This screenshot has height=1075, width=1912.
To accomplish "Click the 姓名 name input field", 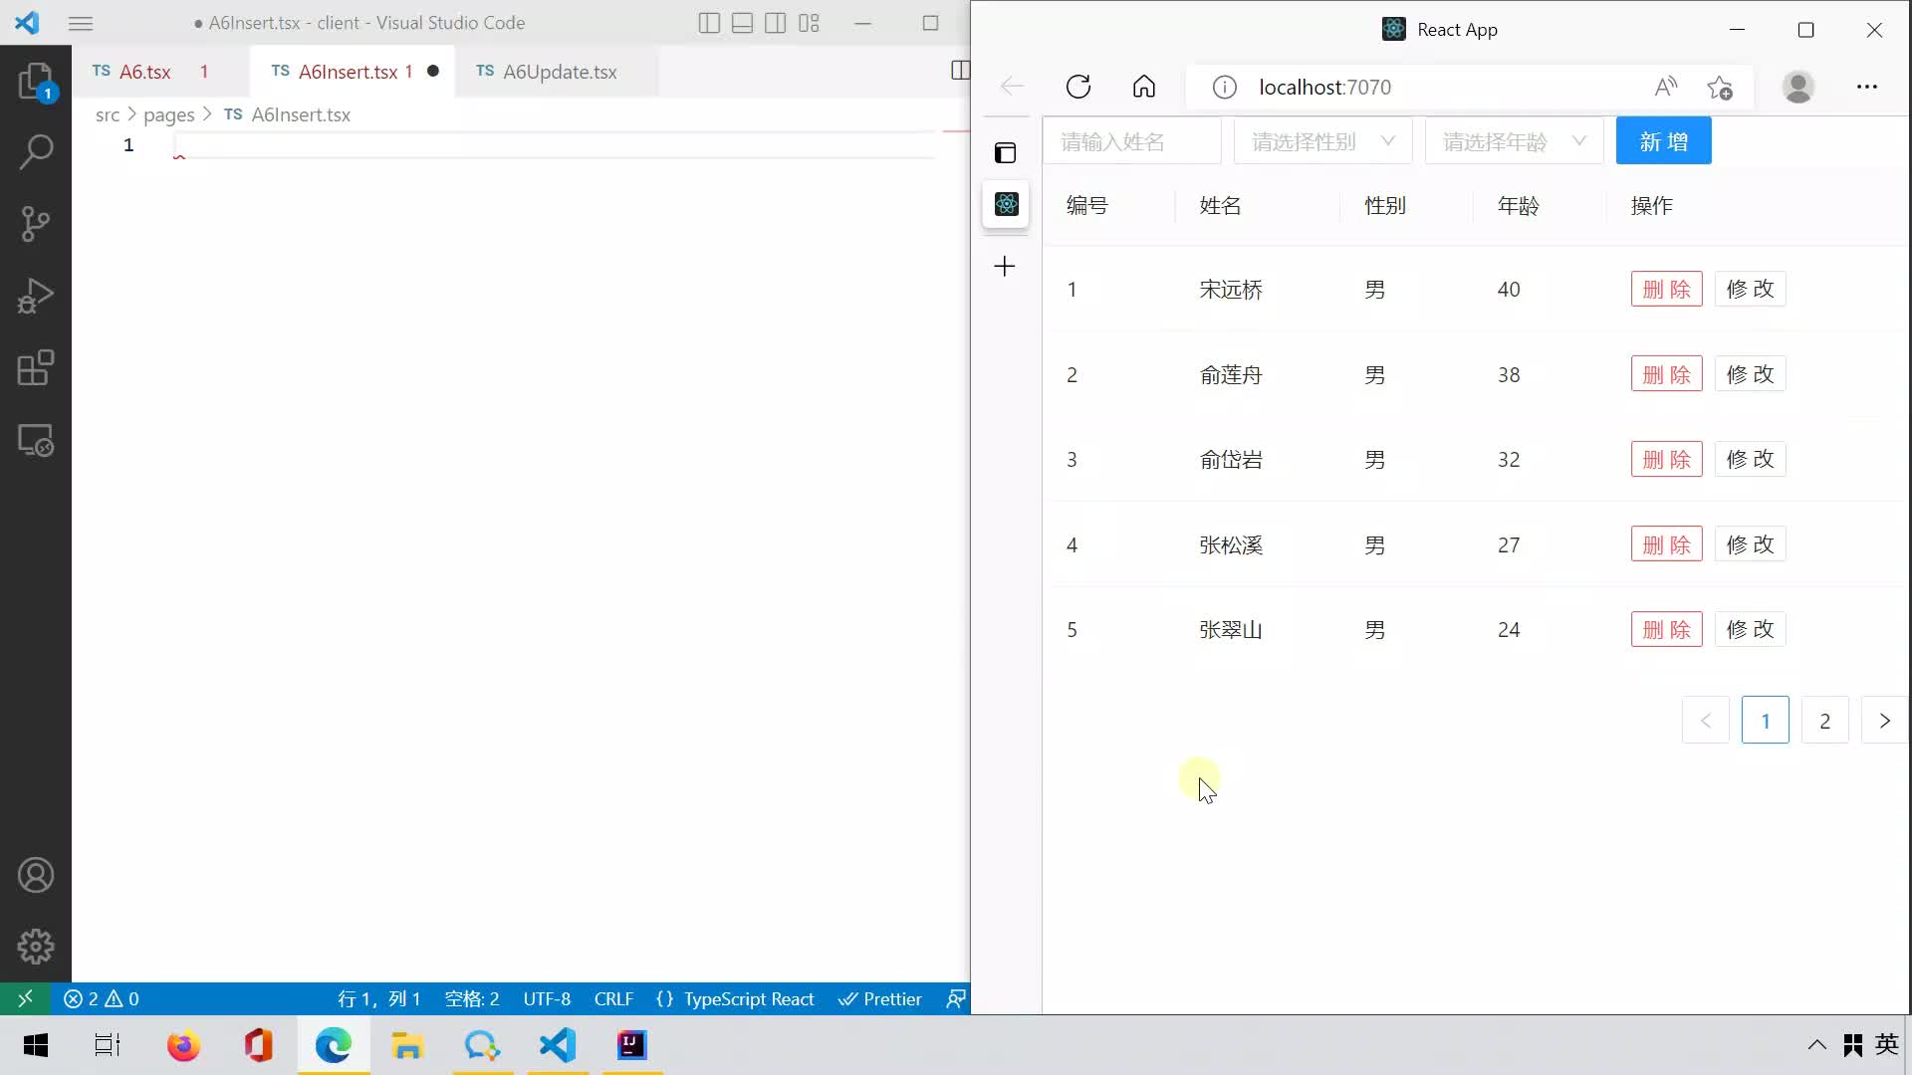I will coord(1132,140).
